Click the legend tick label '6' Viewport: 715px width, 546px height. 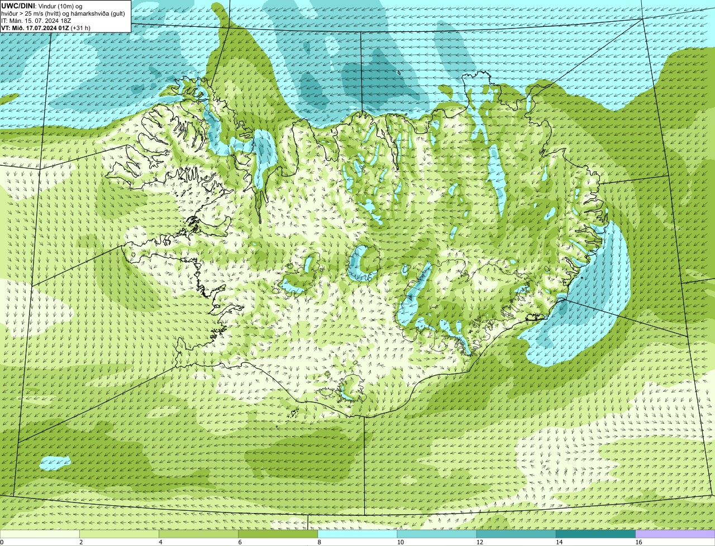pyautogui.click(x=240, y=542)
